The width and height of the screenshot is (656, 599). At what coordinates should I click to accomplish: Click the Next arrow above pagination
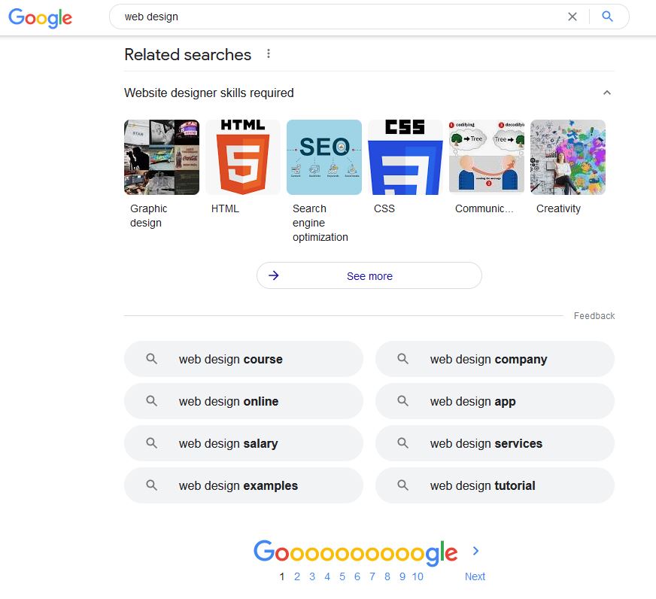pyautogui.click(x=475, y=551)
